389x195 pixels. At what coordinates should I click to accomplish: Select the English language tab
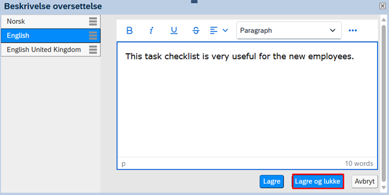(51, 36)
